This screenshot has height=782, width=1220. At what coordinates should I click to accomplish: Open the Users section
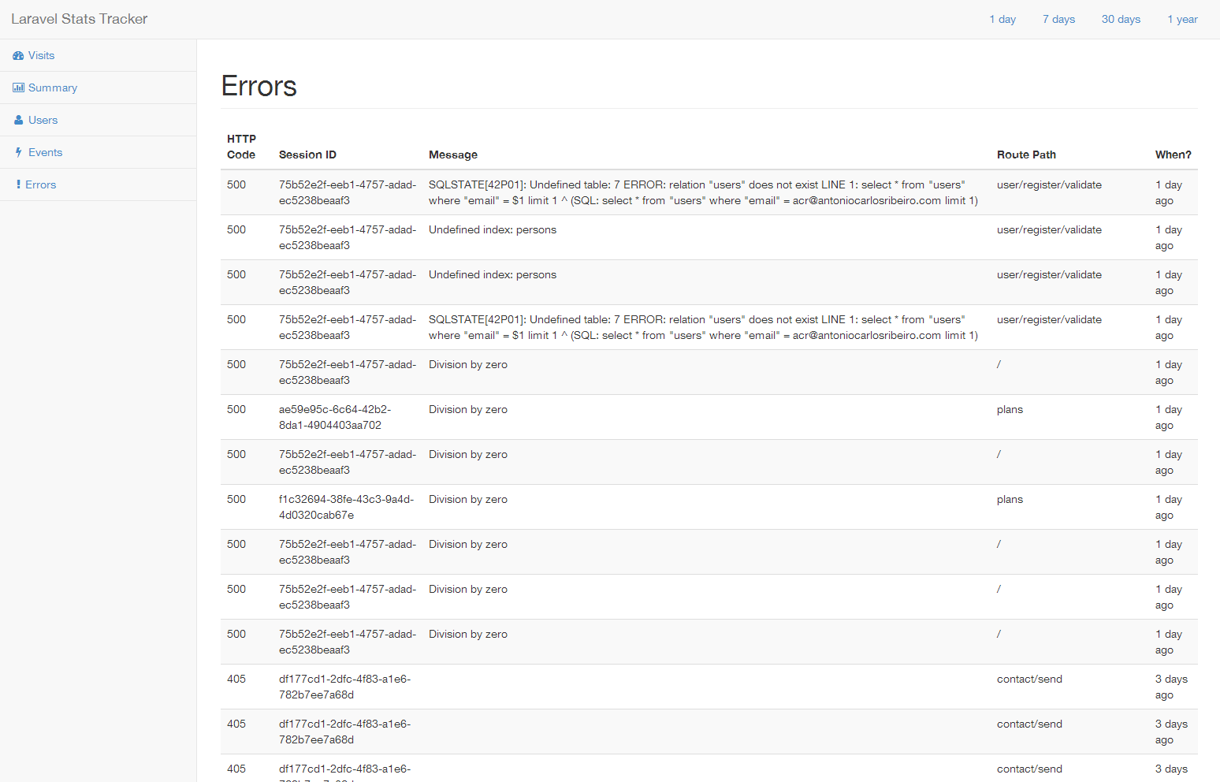click(x=43, y=121)
